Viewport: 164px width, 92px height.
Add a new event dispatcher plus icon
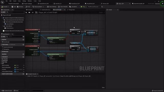(23, 74)
